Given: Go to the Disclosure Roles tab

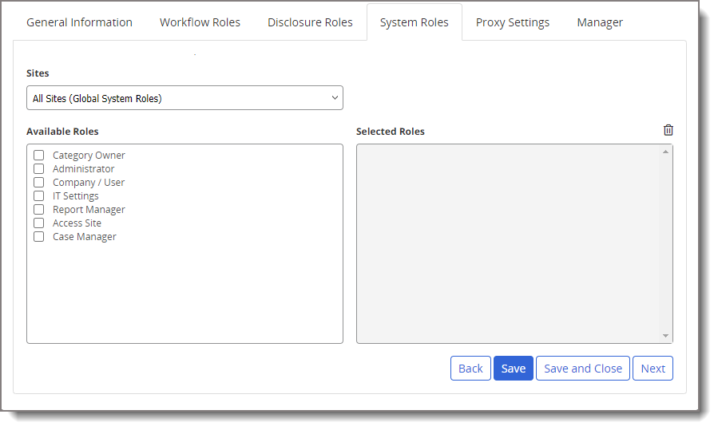Looking at the screenshot, I should 310,22.
